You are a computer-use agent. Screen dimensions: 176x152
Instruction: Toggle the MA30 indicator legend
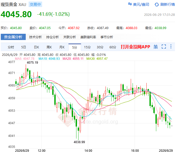(x=97, y=59)
